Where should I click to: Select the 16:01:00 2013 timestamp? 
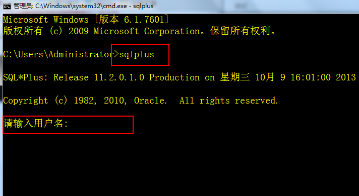pyautogui.click(x=323, y=77)
